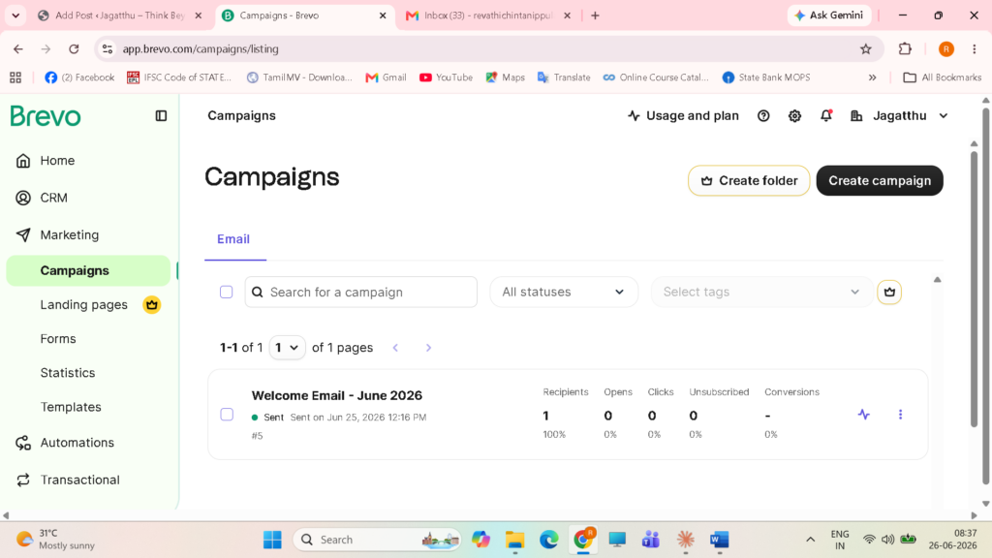Open the All statuses dropdown

[564, 292]
